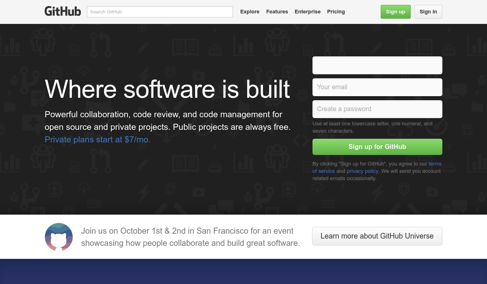
Task: Click the 'Use at least one lowercase letter' hint
Action: [373, 127]
